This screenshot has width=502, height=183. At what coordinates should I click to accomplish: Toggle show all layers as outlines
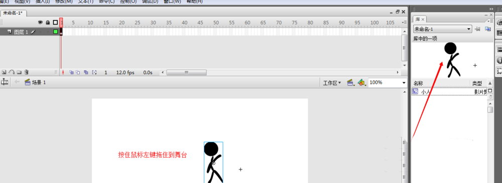coord(55,23)
